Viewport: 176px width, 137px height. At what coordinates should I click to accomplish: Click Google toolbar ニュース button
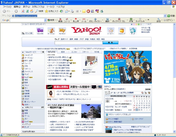click(x=67, y=20)
